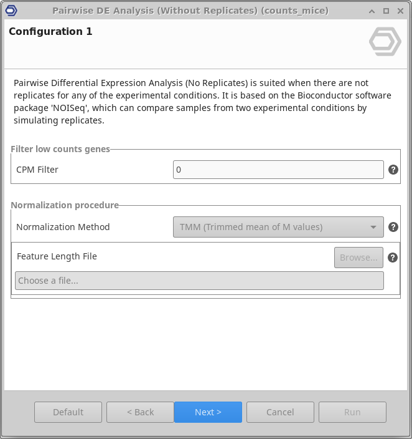This screenshot has height=439, width=412.
Task: Maximize the Pairwise DE Analysis window
Action: (x=386, y=11)
